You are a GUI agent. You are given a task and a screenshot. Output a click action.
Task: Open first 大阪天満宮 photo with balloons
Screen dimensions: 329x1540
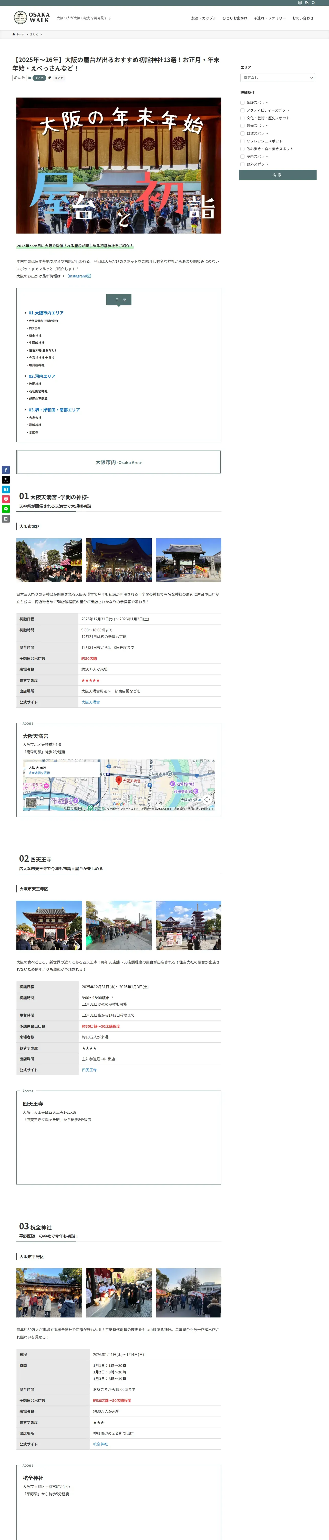tap(49, 560)
